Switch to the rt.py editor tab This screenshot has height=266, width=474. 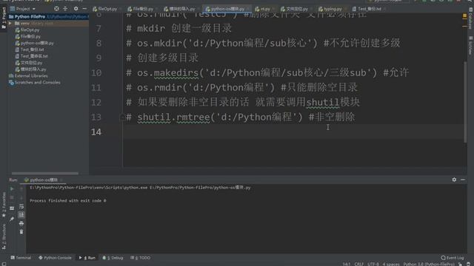pyautogui.click(x=263, y=9)
